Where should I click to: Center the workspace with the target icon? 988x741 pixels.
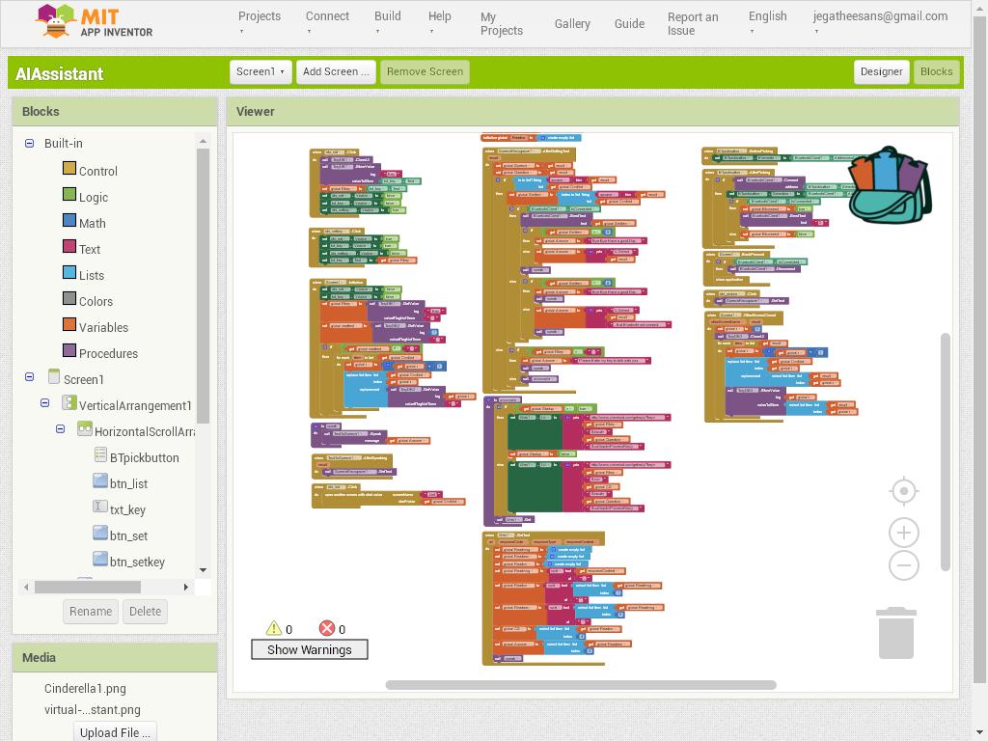(903, 491)
